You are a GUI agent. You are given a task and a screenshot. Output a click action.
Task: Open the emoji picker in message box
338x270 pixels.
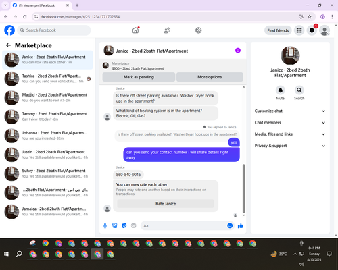click(230, 225)
